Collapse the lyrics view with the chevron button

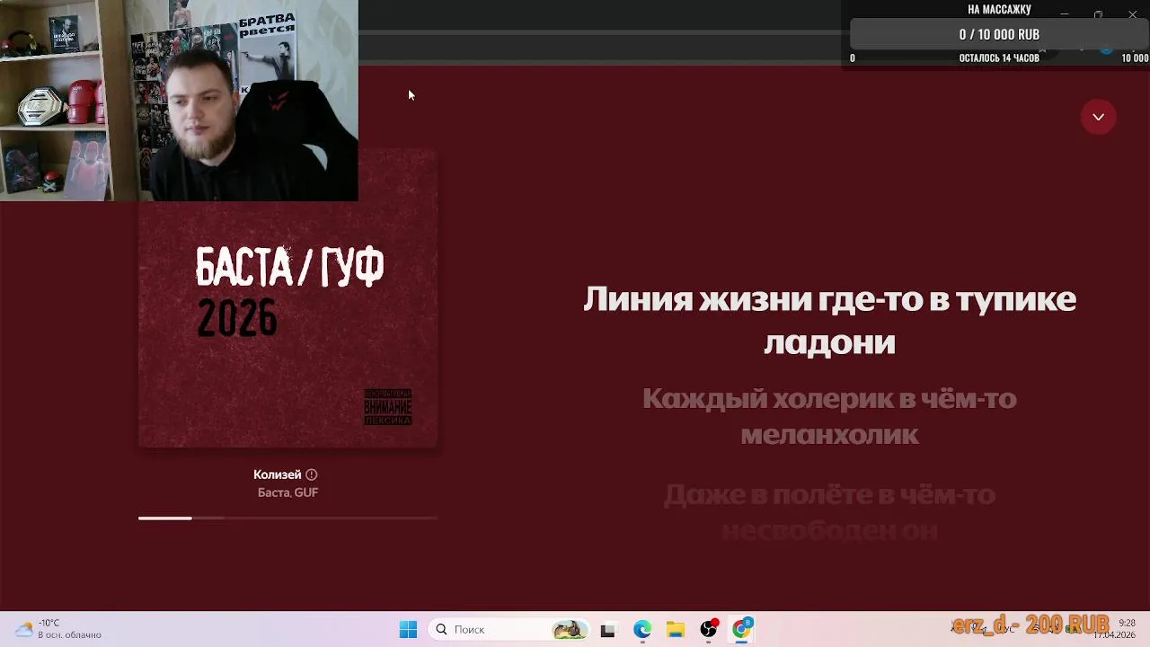(x=1098, y=117)
